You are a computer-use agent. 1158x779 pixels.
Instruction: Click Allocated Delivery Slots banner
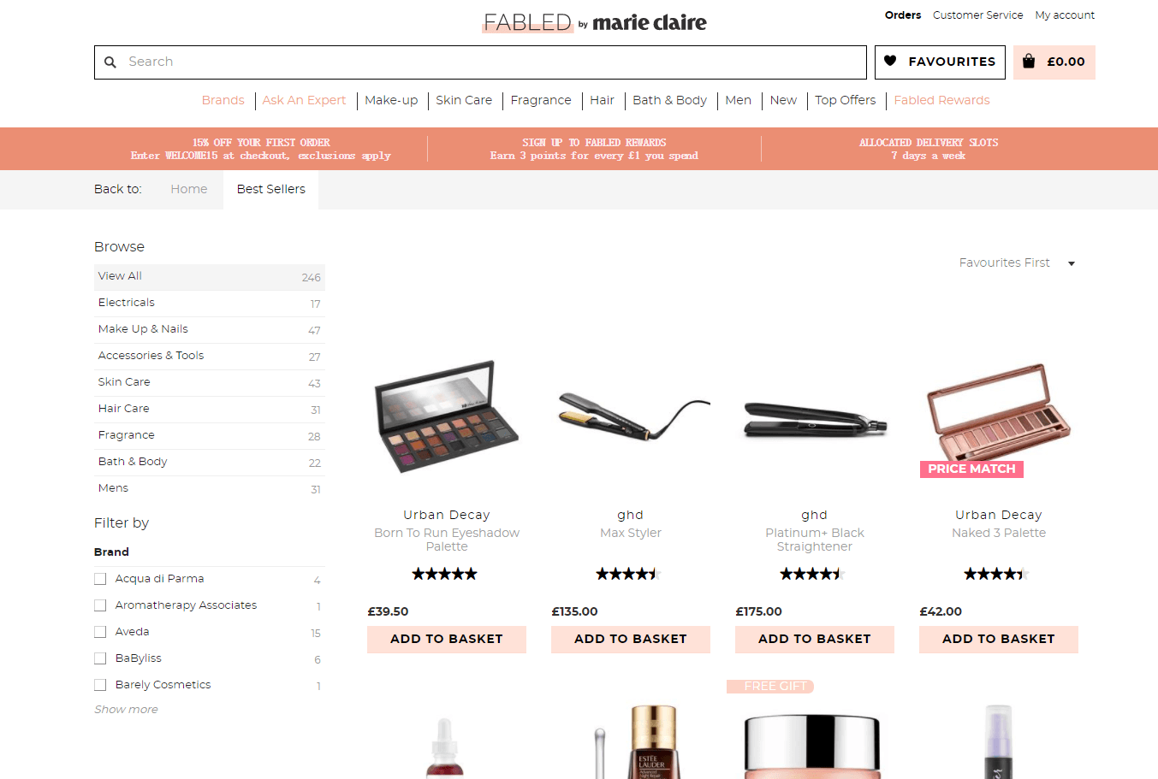pos(929,149)
